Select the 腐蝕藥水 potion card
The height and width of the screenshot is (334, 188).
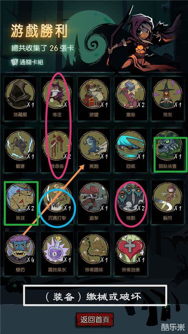click(57, 254)
